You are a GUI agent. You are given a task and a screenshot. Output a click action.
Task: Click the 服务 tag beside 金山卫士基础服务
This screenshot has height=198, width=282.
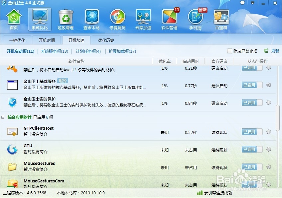(63, 81)
